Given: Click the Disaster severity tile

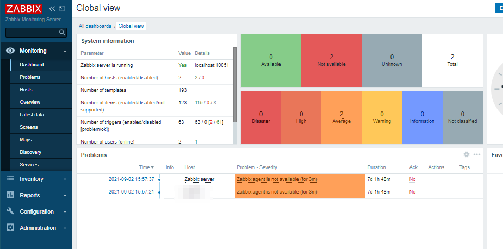Looking at the screenshot, I should coord(261,118).
